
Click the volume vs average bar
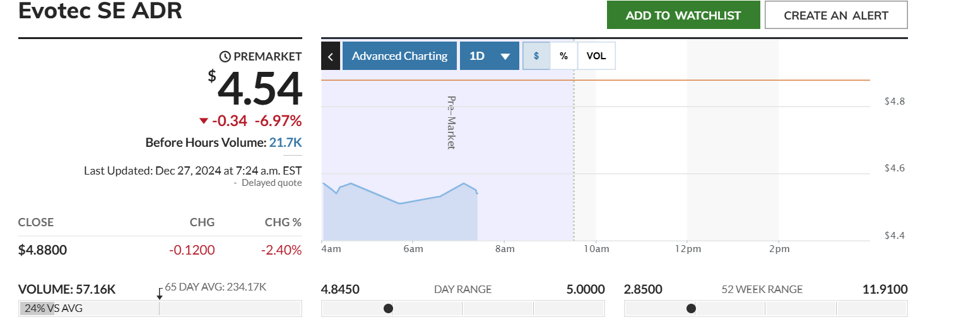coord(160,308)
